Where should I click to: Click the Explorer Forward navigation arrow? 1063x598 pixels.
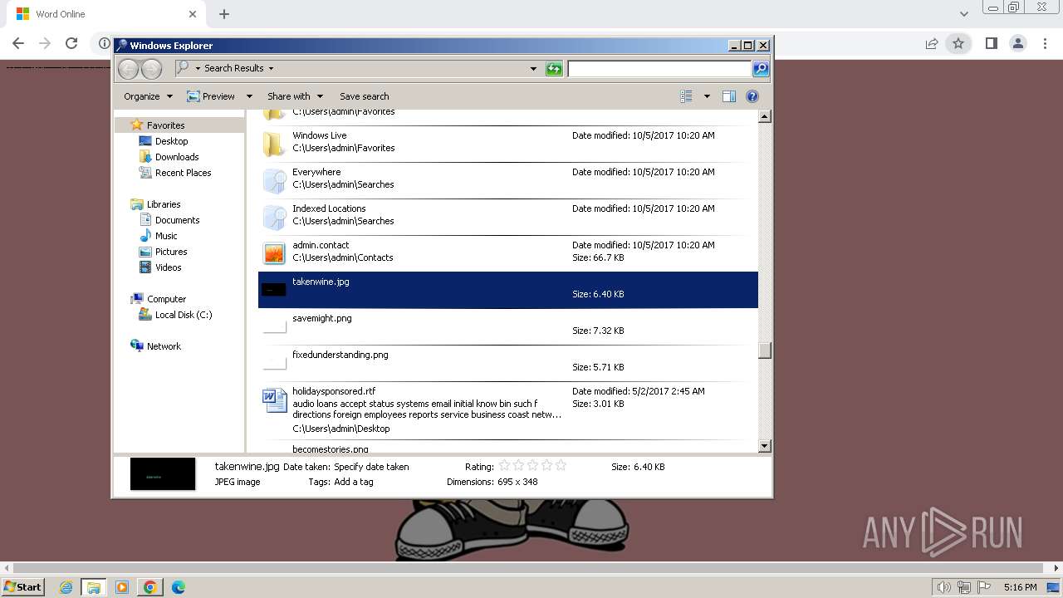point(151,68)
